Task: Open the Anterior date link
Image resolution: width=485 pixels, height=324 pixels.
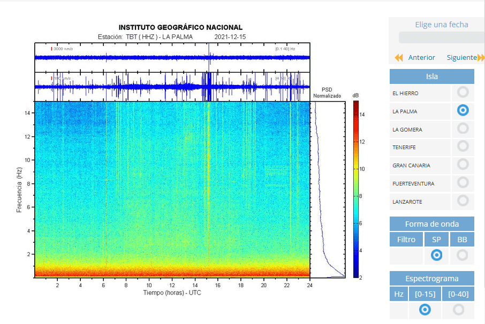Action: point(421,57)
